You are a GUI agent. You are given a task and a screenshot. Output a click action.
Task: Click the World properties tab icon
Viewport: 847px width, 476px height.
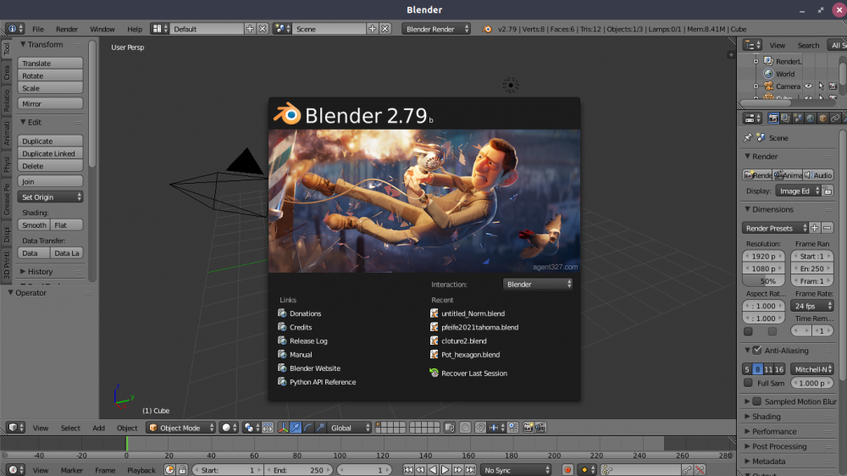(811, 118)
